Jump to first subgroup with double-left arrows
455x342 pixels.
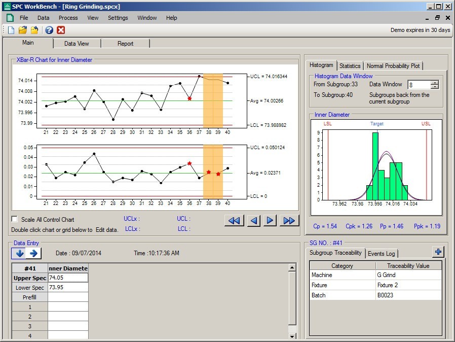(234, 220)
